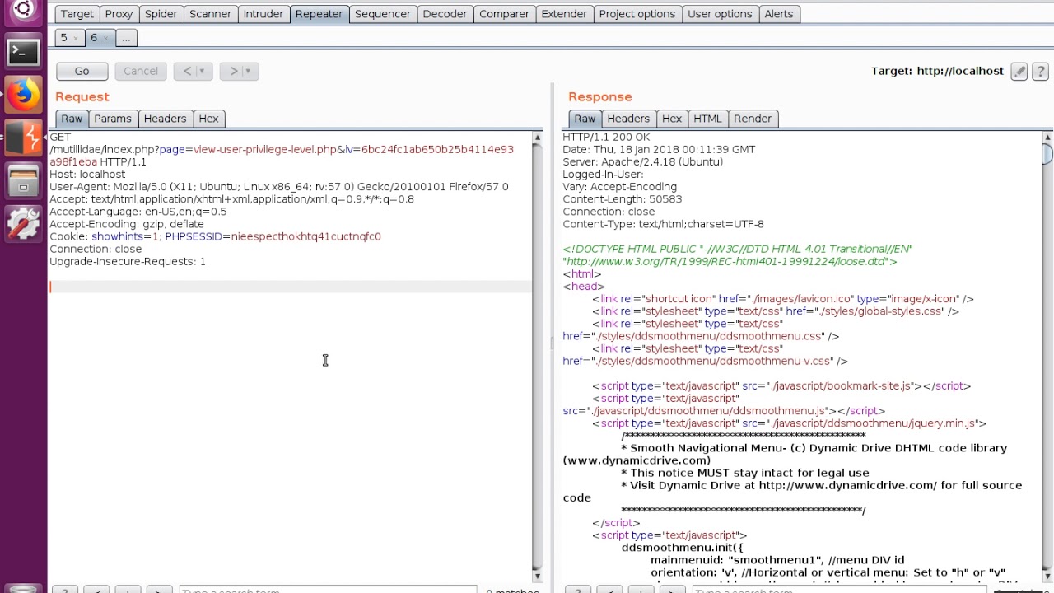This screenshot has height=593, width=1054.
Task: Show Response HTML view
Action: [707, 119]
